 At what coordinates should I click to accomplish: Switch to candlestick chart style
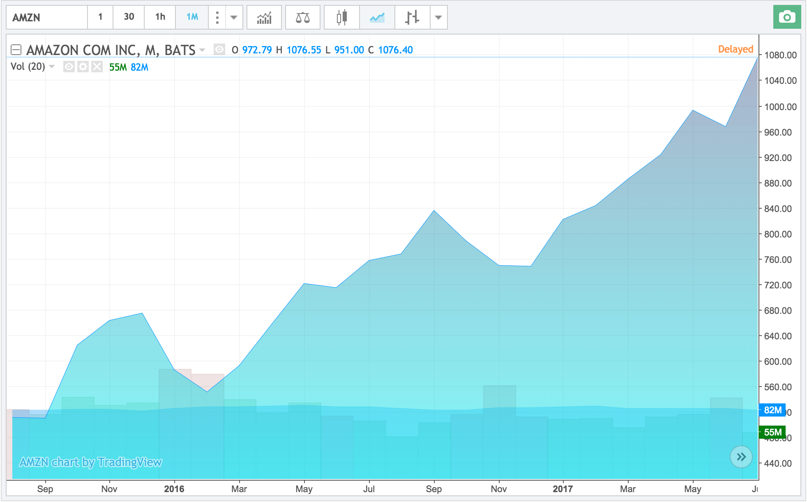[342, 17]
